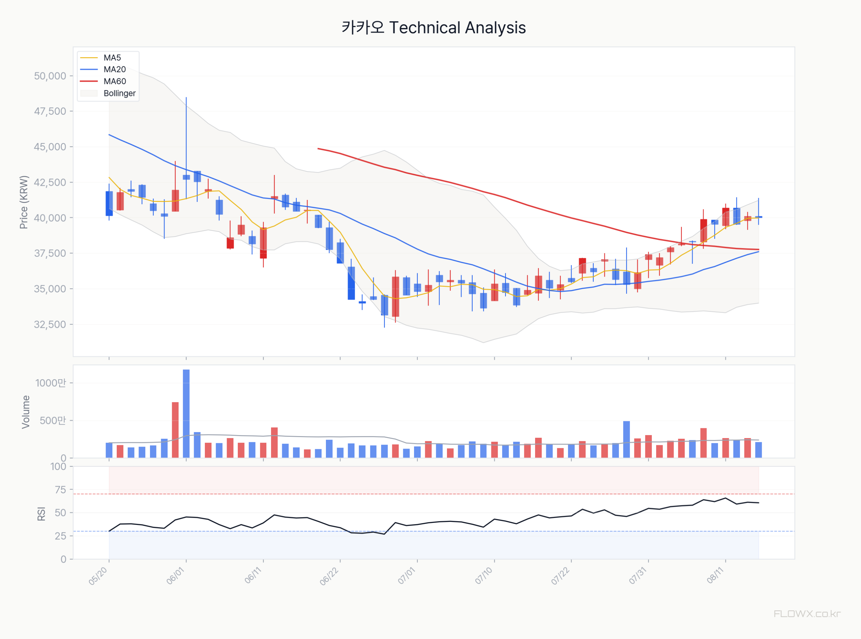Select the MA20 legend label
861x639 pixels.
114,69
